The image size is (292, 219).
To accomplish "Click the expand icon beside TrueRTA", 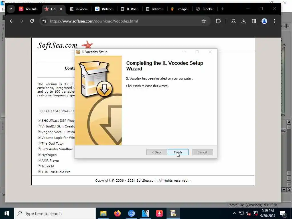I will [39, 166].
